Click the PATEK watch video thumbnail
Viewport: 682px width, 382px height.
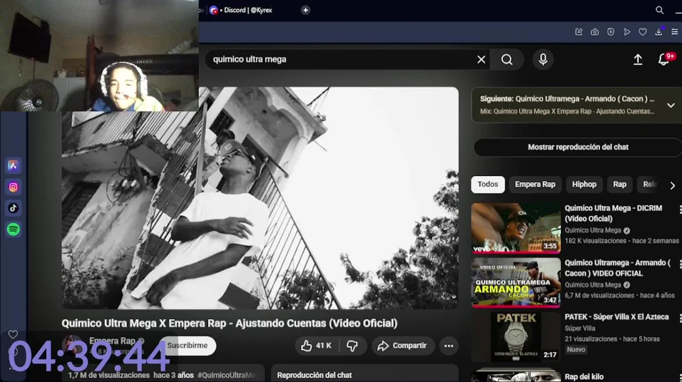(x=516, y=337)
